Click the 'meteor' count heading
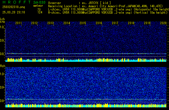 tap(38, 6)
